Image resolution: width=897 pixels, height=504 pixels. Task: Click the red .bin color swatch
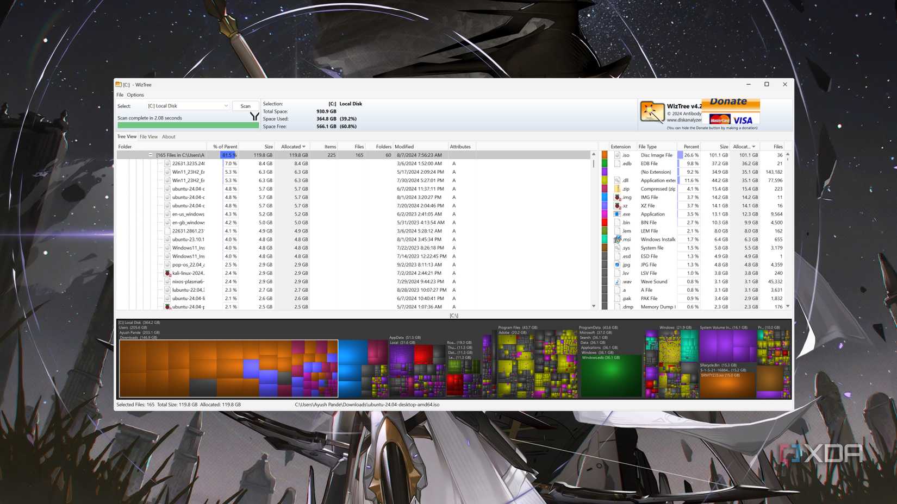(x=605, y=223)
